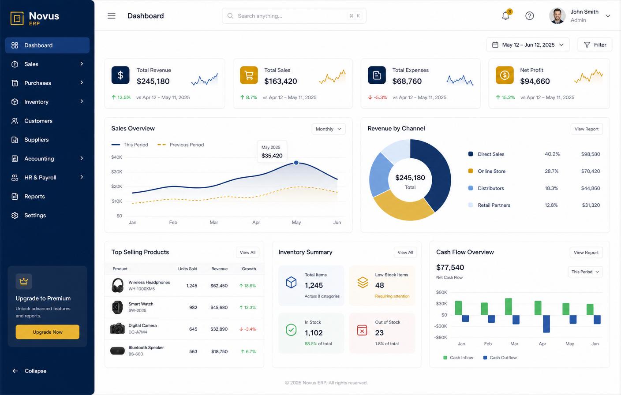Click the Cash Outflow legend item
The width and height of the screenshot is (621, 395).
pyautogui.click(x=500, y=358)
